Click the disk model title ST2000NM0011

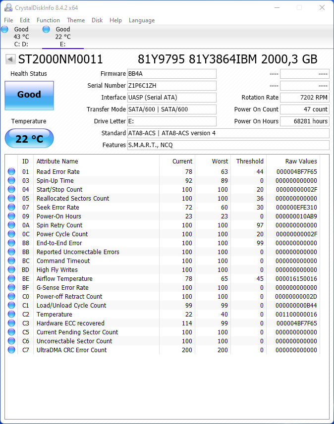tap(60, 59)
